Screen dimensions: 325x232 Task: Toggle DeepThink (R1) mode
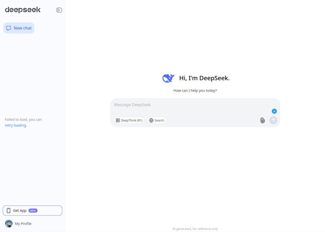click(x=129, y=120)
